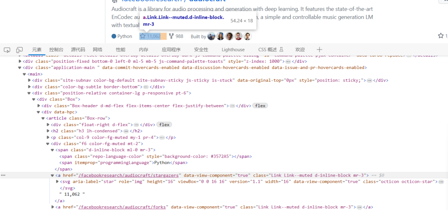This screenshot has height=210, width=448.
Task: Click the ellipsis after the octicon-star svg tag
Action: (x=441, y=181)
